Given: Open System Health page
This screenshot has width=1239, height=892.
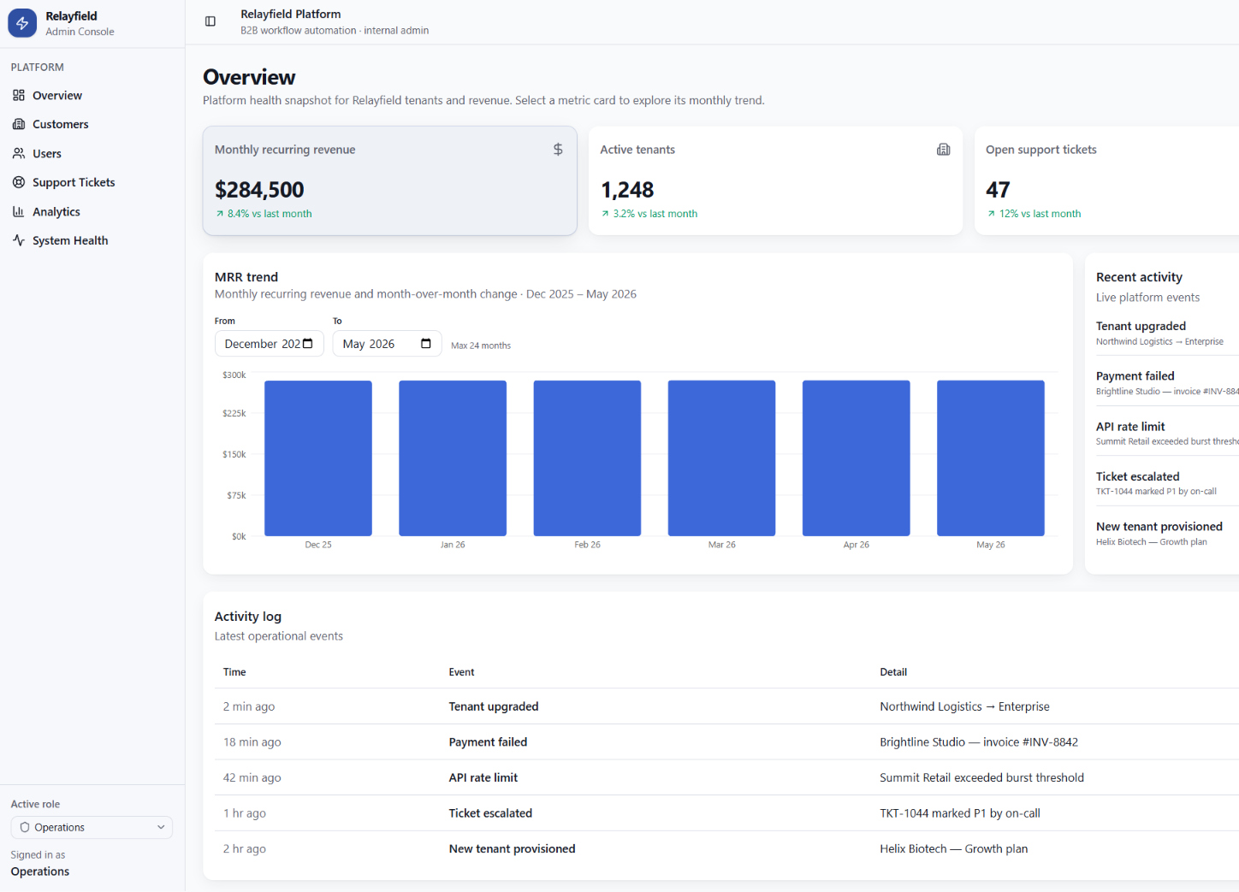Looking at the screenshot, I should 92,240.
